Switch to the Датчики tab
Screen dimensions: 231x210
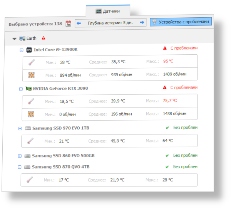point(108,11)
